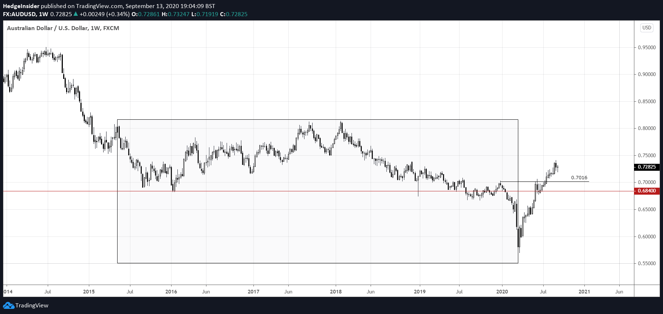The height and width of the screenshot is (314, 663).
Task: Click the 2021 label on time axis
Action: [x=584, y=292]
